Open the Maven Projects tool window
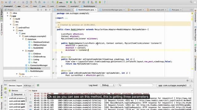The width and height of the screenshot is (197, 110). pos(195,33)
